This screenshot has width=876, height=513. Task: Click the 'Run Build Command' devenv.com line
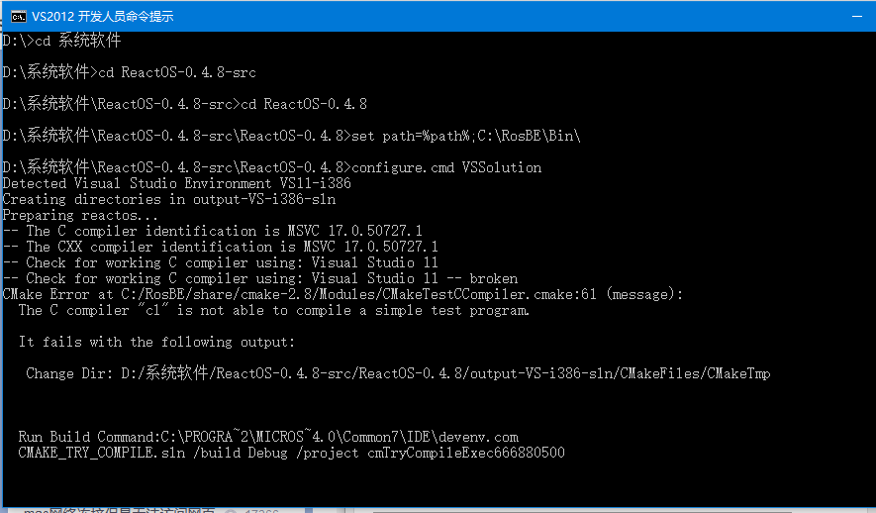[x=268, y=437]
